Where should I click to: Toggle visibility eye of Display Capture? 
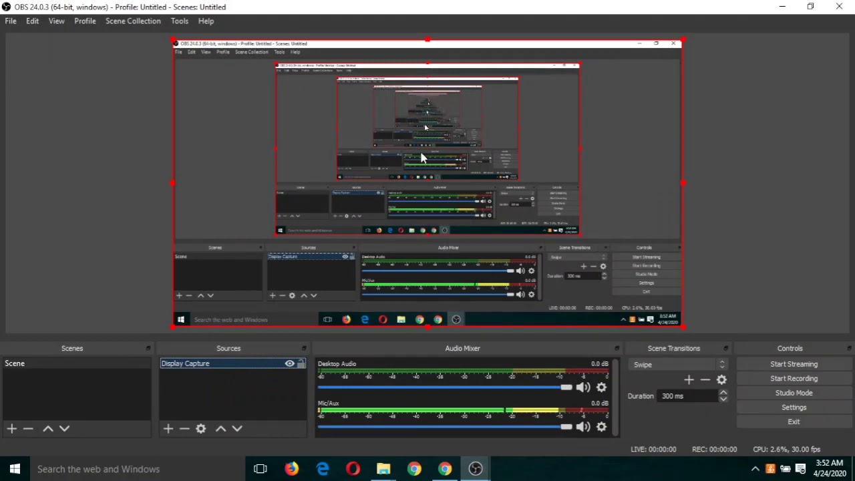[x=289, y=363]
